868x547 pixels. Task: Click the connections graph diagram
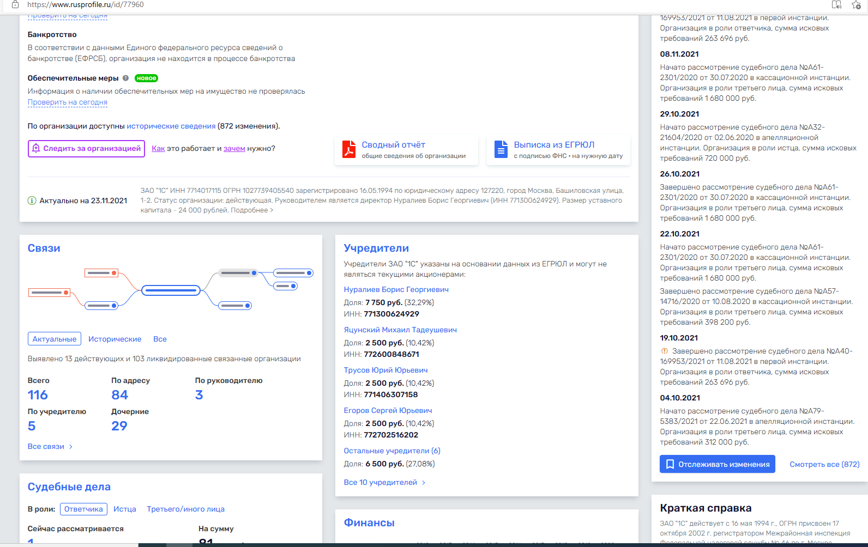click(171, 290)
